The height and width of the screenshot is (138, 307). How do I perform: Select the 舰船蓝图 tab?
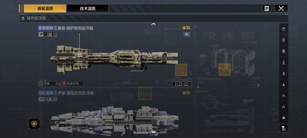coord(45,9)
